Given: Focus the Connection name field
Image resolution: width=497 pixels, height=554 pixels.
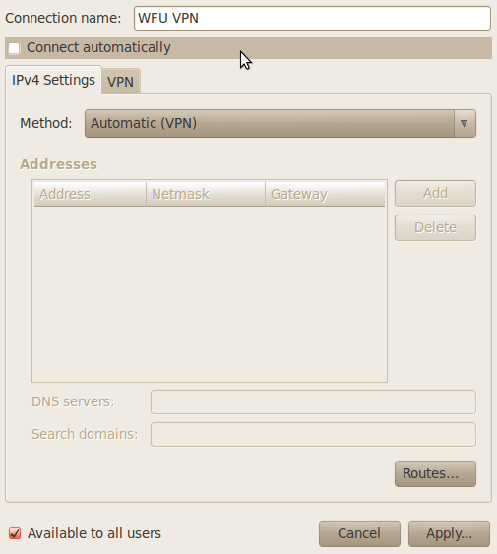Looking at the screenshot, I should 312,18.
